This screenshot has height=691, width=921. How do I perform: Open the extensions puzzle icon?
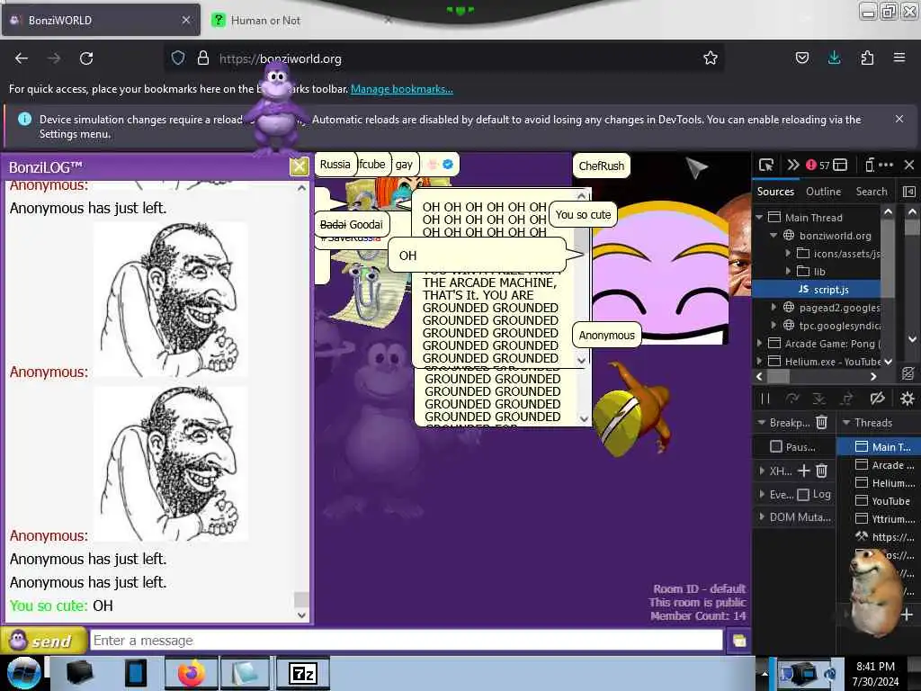pos(867,58)
